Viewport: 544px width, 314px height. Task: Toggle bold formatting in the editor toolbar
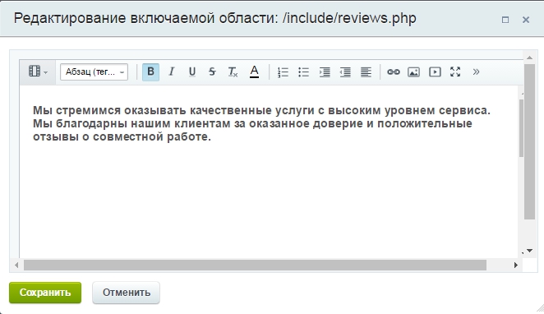pyautogui.click(x=150, y=72)
